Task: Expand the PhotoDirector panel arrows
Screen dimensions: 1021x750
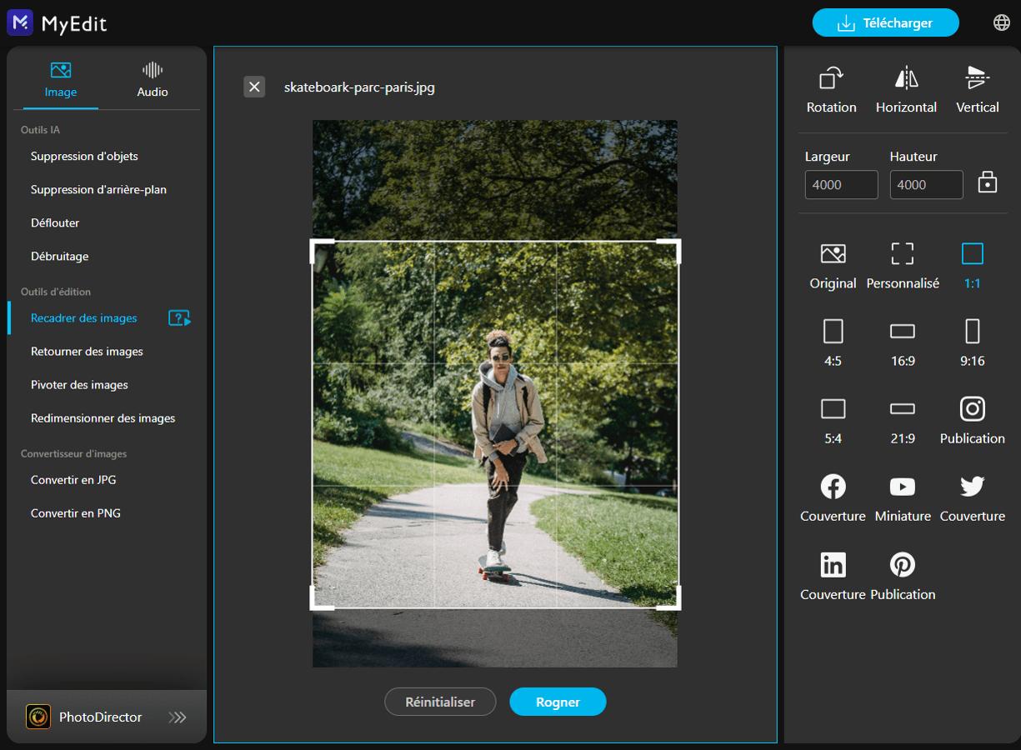Action: pyautogui.click(x=177, y=717)
